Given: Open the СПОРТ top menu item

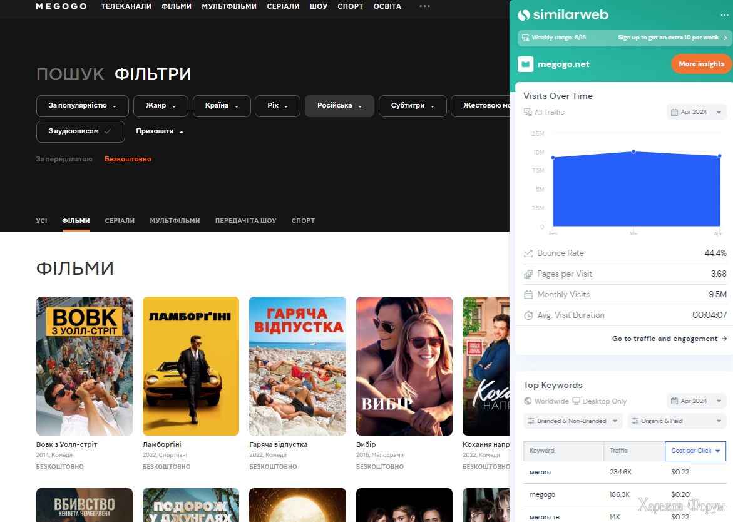Looking at the screenshot, I should click(351, 6).
